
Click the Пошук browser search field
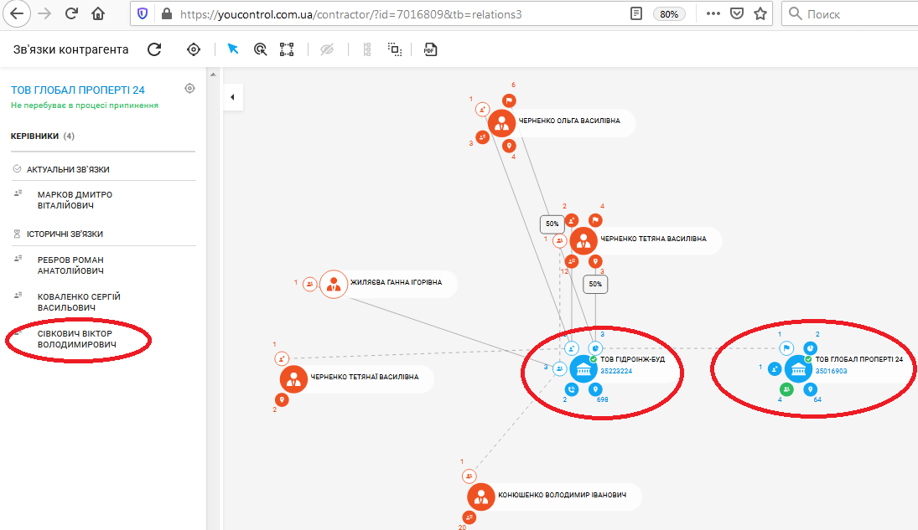[851, 14]
